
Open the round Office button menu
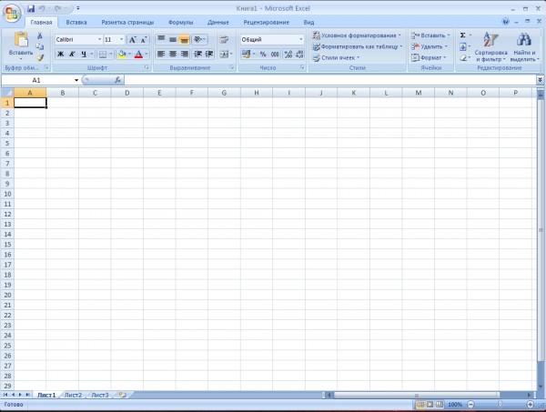[12, 13]
